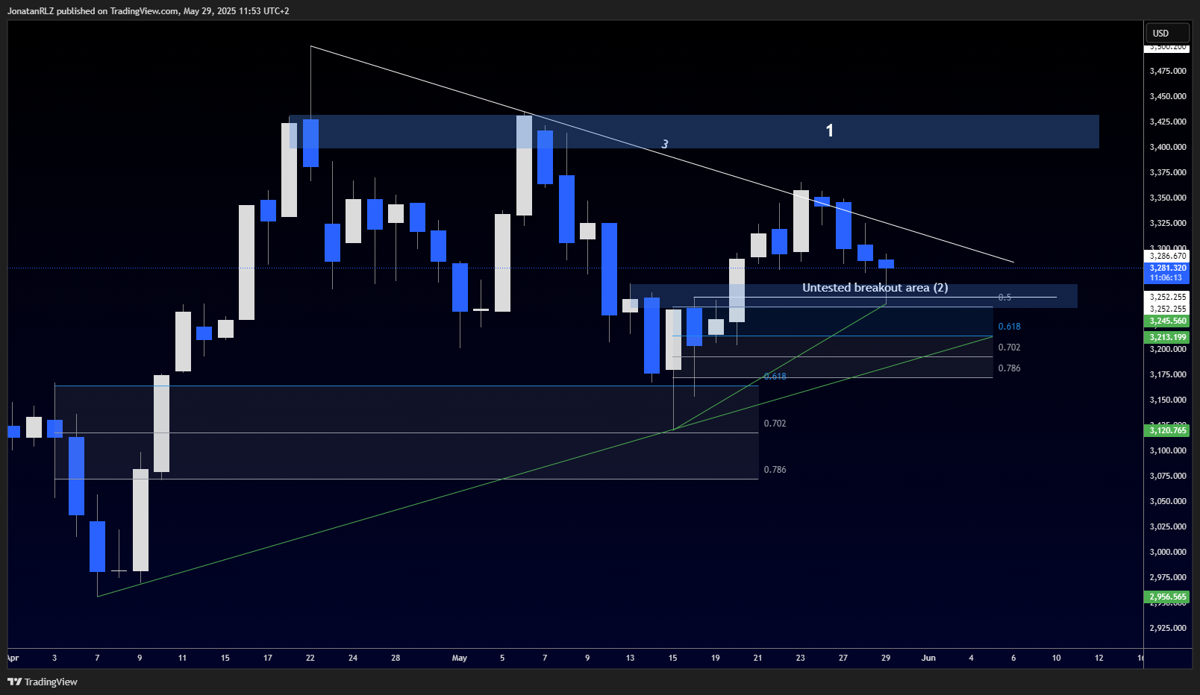Click the 3,200.000 price scale label

coord(1168,349)
